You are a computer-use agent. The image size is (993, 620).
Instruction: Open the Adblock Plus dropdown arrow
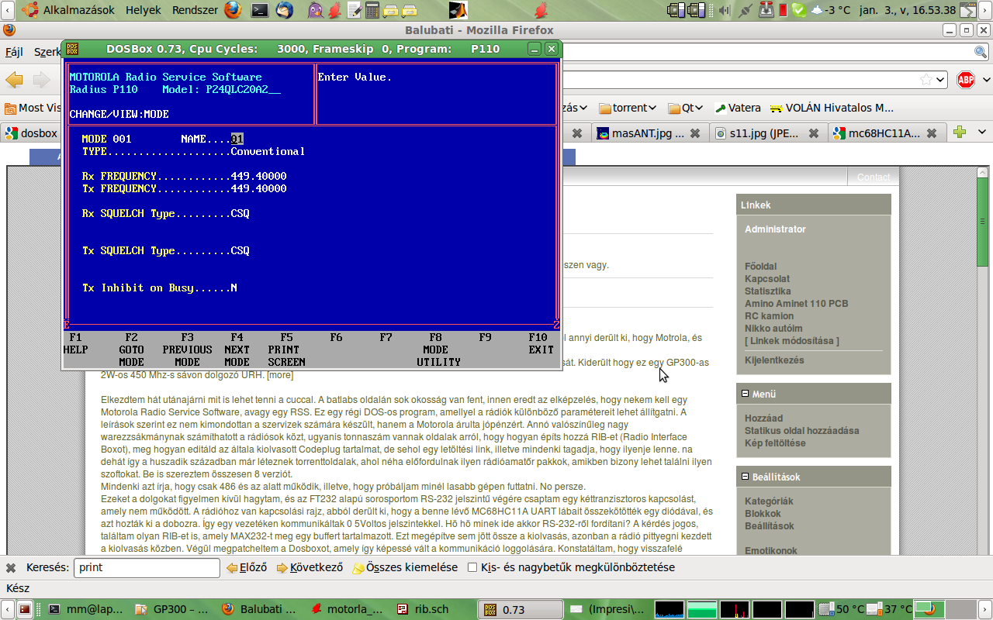pos(985,80)
